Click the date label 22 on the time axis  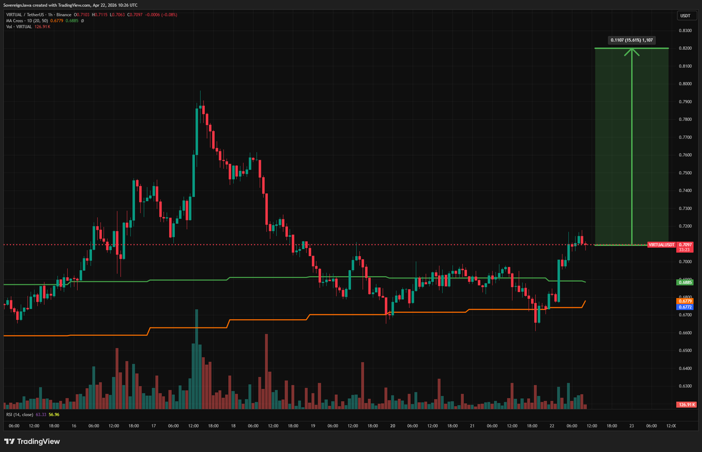pos(551,426)
